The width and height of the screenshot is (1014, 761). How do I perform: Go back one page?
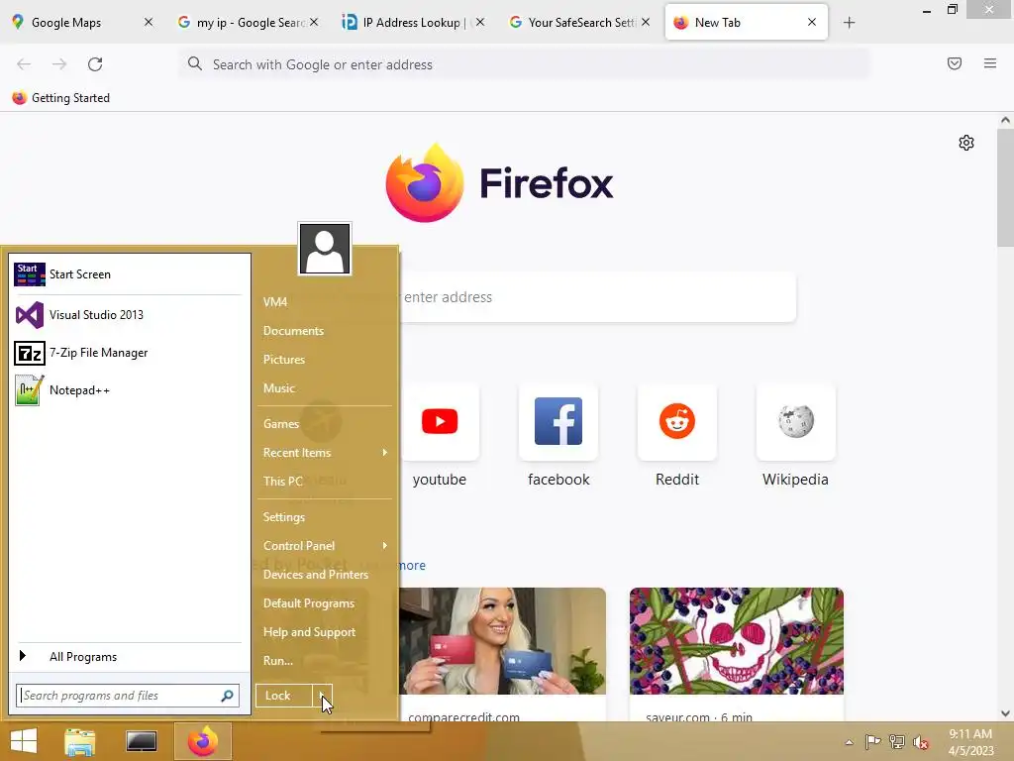pyautogui.click(x=24, y=64)
